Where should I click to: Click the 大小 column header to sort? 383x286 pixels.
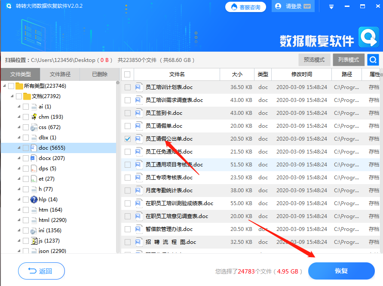pos(237,74)
